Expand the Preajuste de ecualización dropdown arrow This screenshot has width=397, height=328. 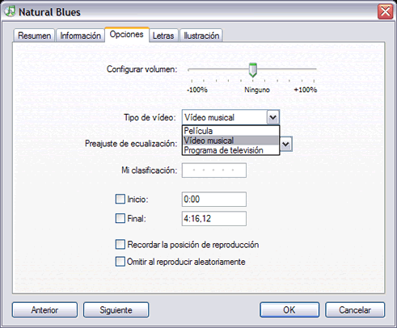click(286, 144)
